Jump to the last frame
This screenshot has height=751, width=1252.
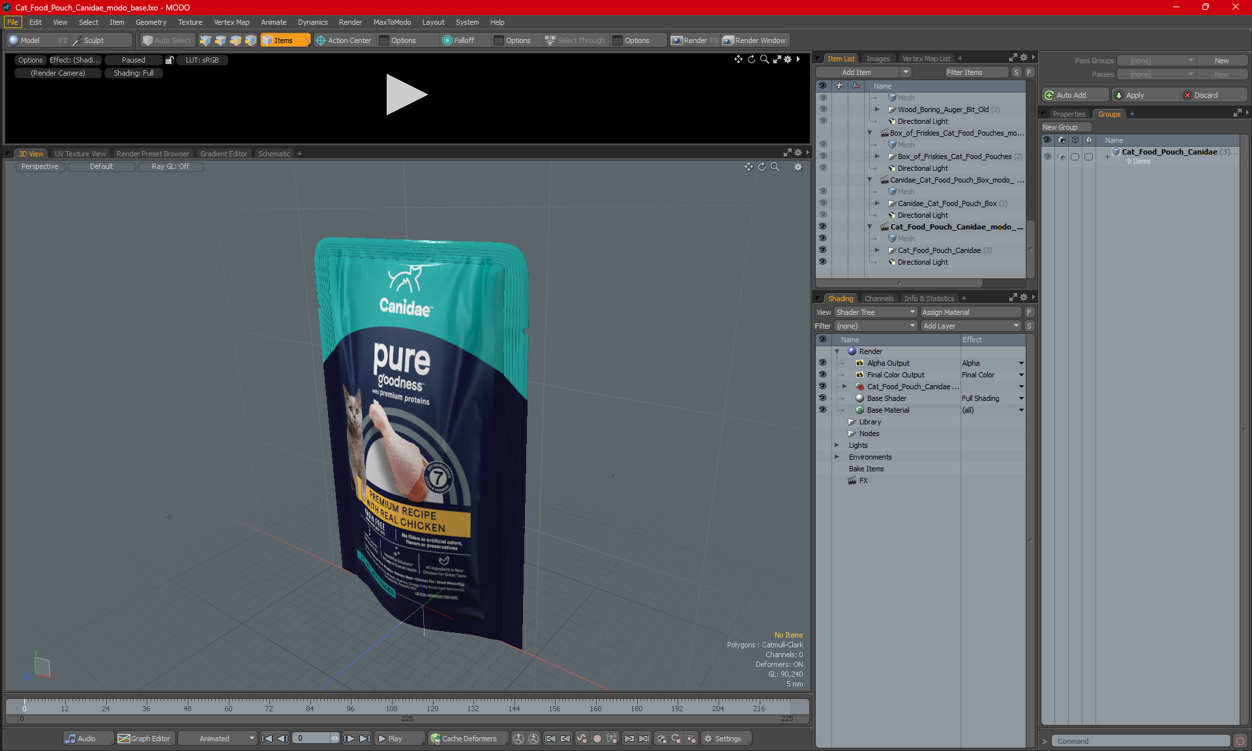(365, 739)
